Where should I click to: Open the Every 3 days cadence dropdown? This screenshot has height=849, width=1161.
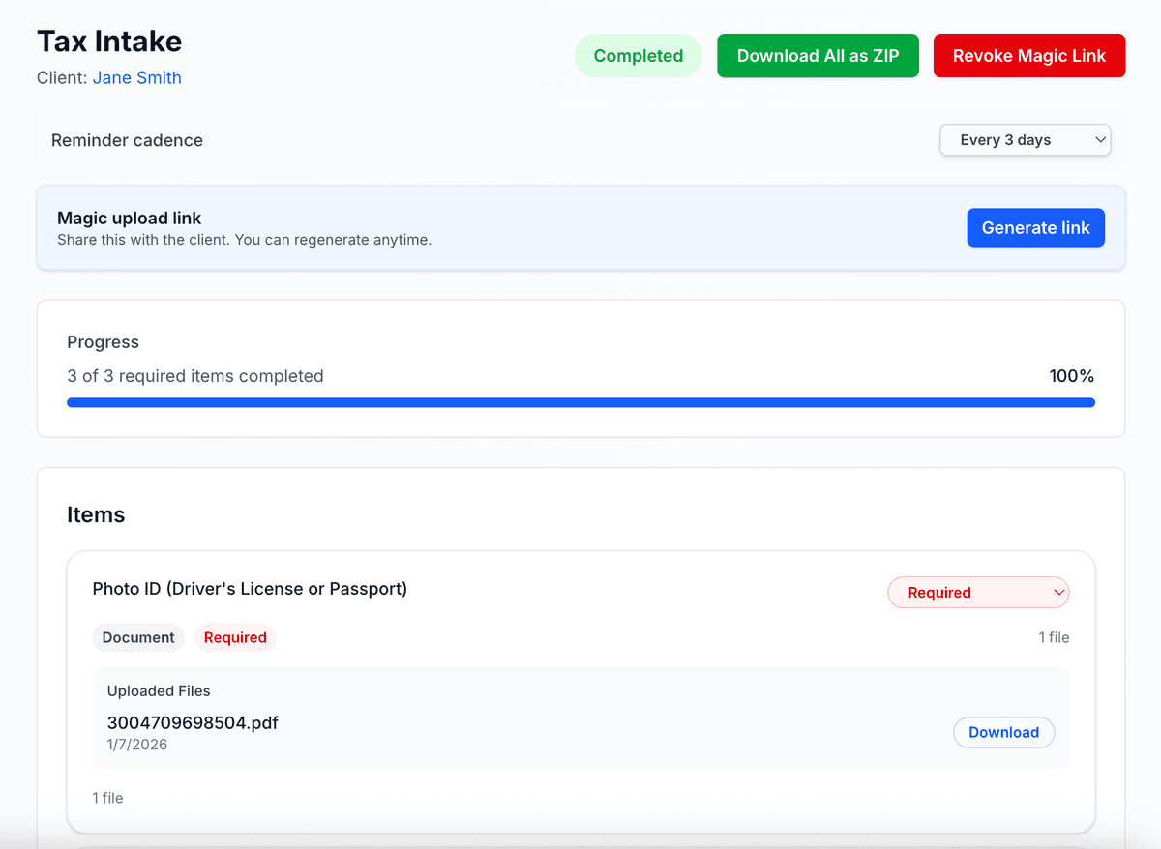click(x=1025, y=140)
